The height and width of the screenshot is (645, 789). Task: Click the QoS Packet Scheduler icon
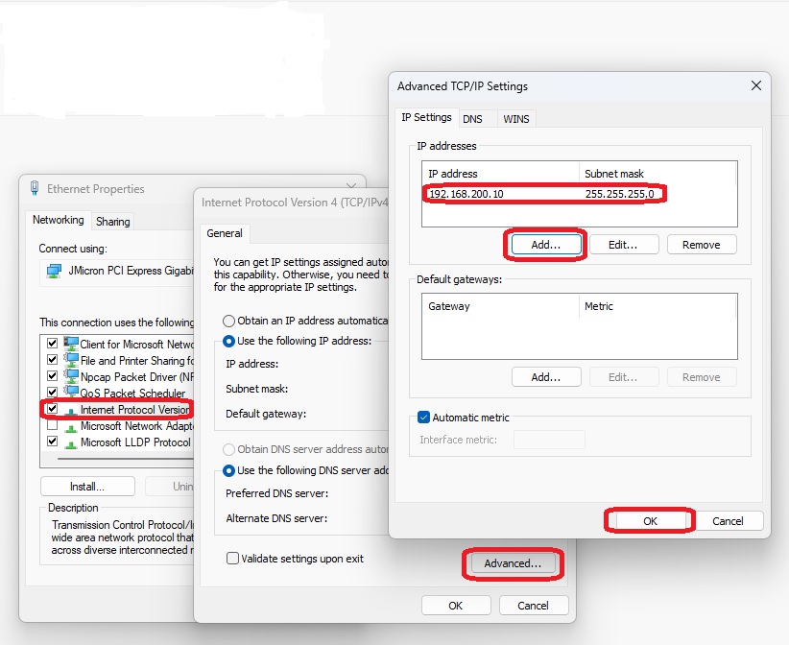tap(71, 393)
